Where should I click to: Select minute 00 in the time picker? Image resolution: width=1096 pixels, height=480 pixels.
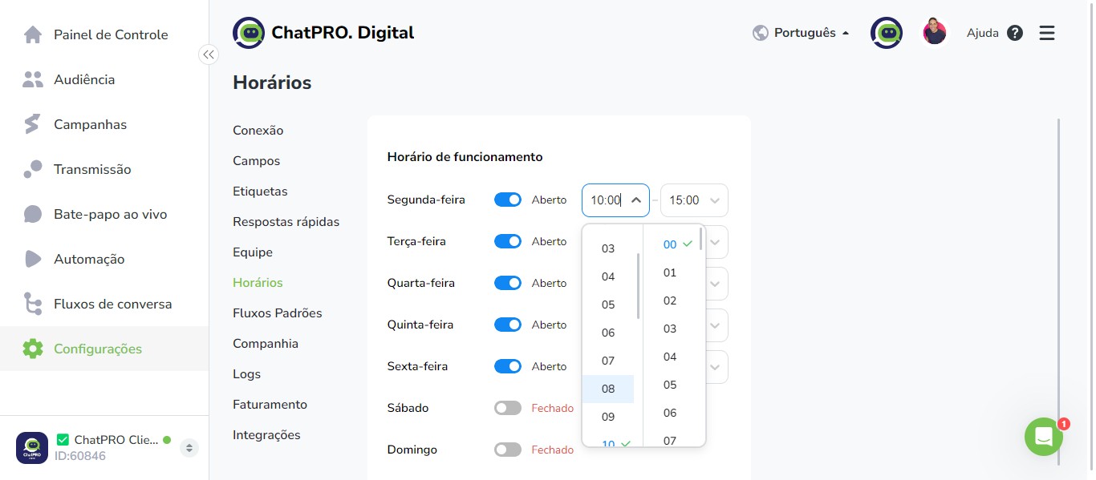click(670, 244)
